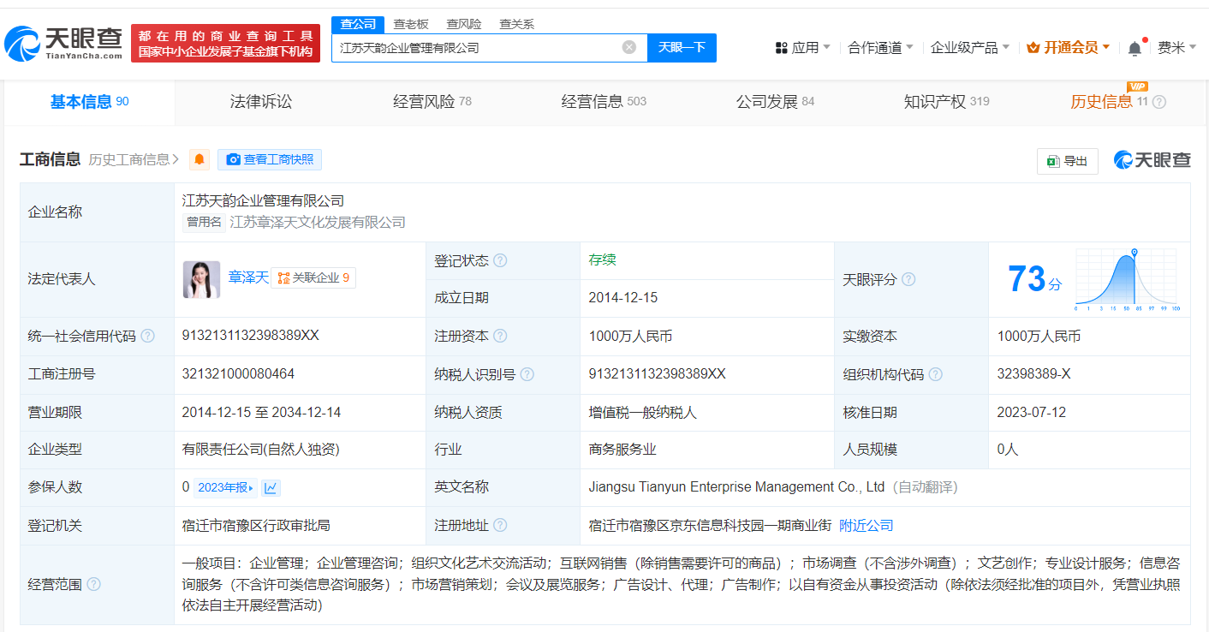This screenshot has height=632, width=1209.
Task: Expand 历史工商信息 with its chevron
Action: (134, 159)
